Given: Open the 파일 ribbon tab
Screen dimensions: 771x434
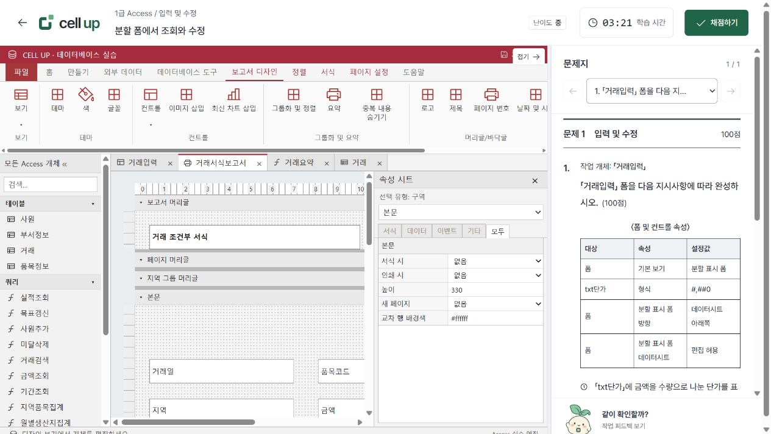Looking at the screenshot, I should click(21, 72).
